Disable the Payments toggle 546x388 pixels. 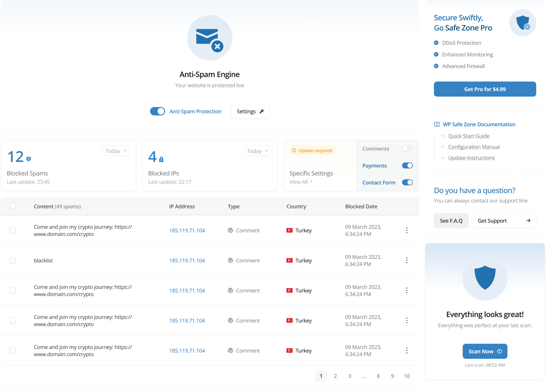coord(407,166)
